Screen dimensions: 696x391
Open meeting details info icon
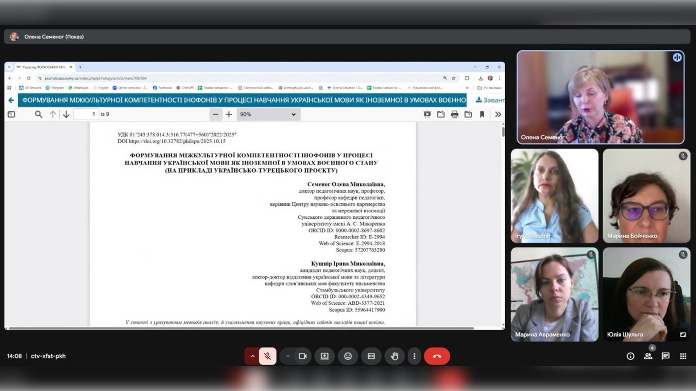click(630, 356)
